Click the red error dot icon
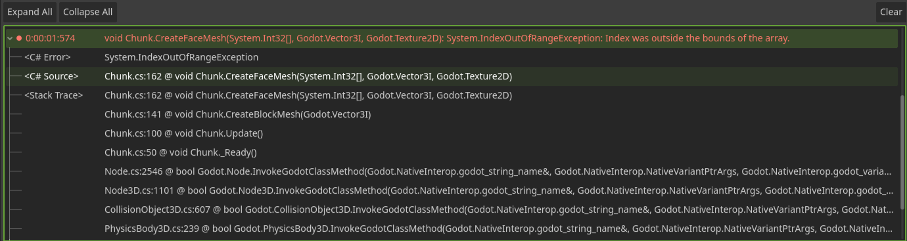The image size is (907, 241). [19, 39]
